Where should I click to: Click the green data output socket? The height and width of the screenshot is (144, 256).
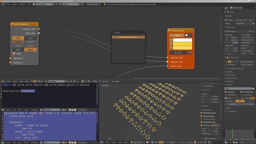point(39,33)
